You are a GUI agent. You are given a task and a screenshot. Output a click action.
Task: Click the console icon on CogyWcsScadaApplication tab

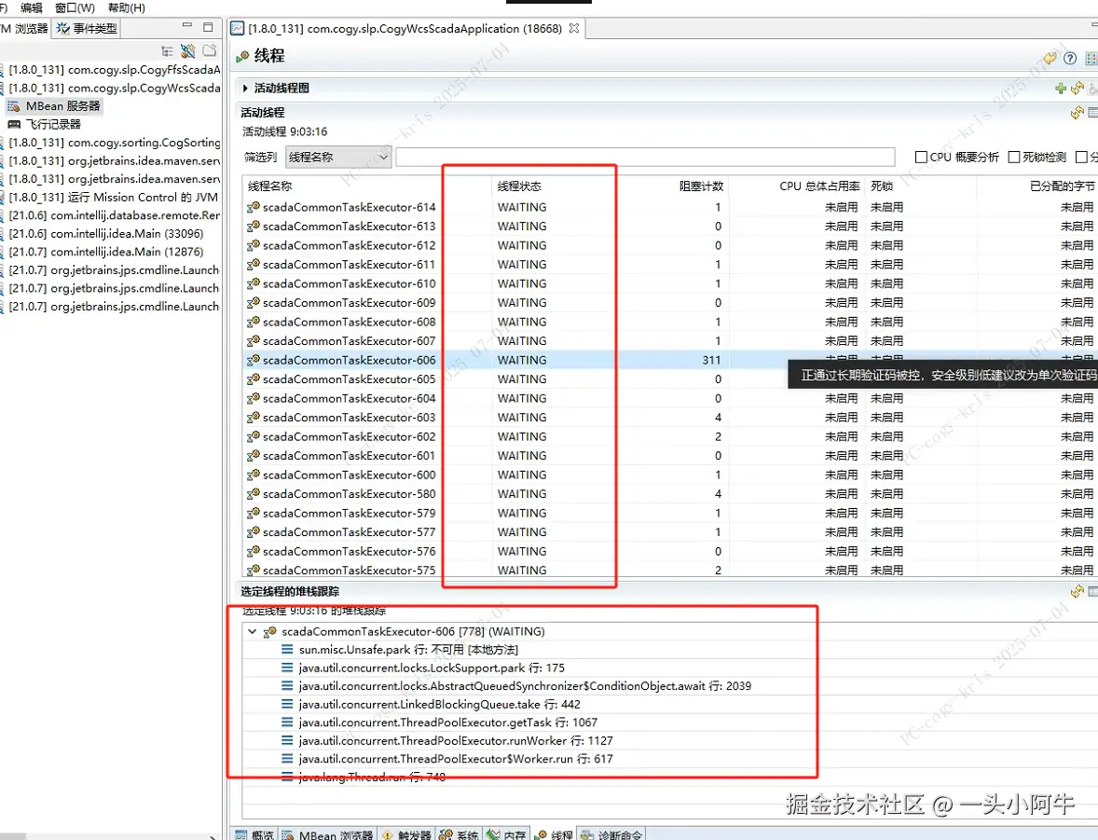coord(238,29)
